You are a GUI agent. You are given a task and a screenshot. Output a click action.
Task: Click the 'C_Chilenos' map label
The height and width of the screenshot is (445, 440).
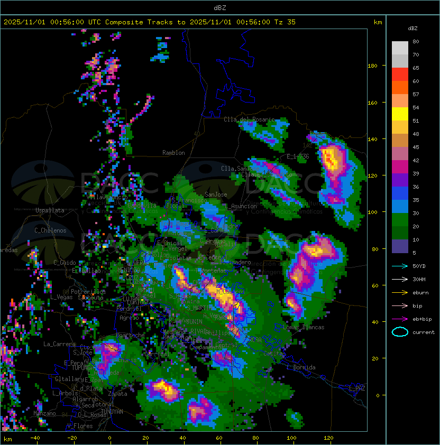(x=50, y=230)
